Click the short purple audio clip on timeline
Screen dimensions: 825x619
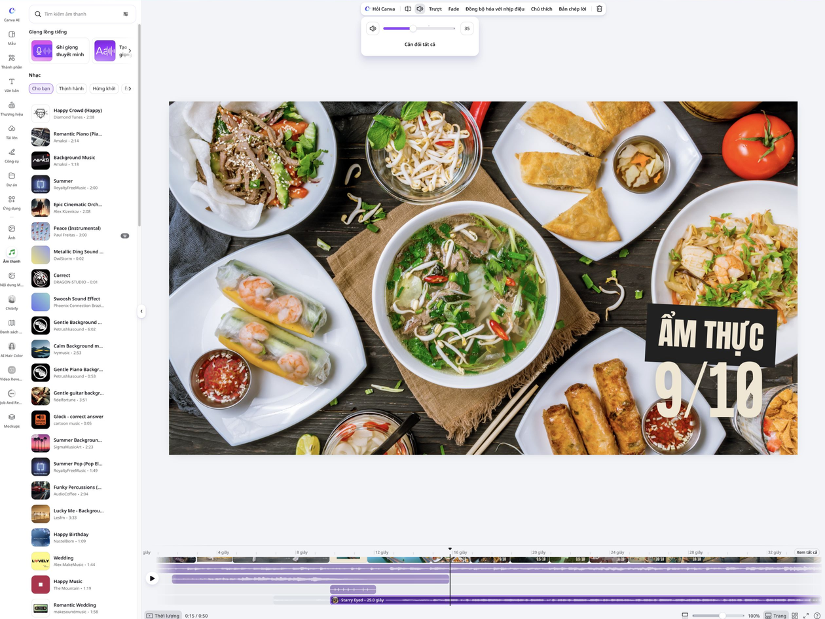click(353, 590)
